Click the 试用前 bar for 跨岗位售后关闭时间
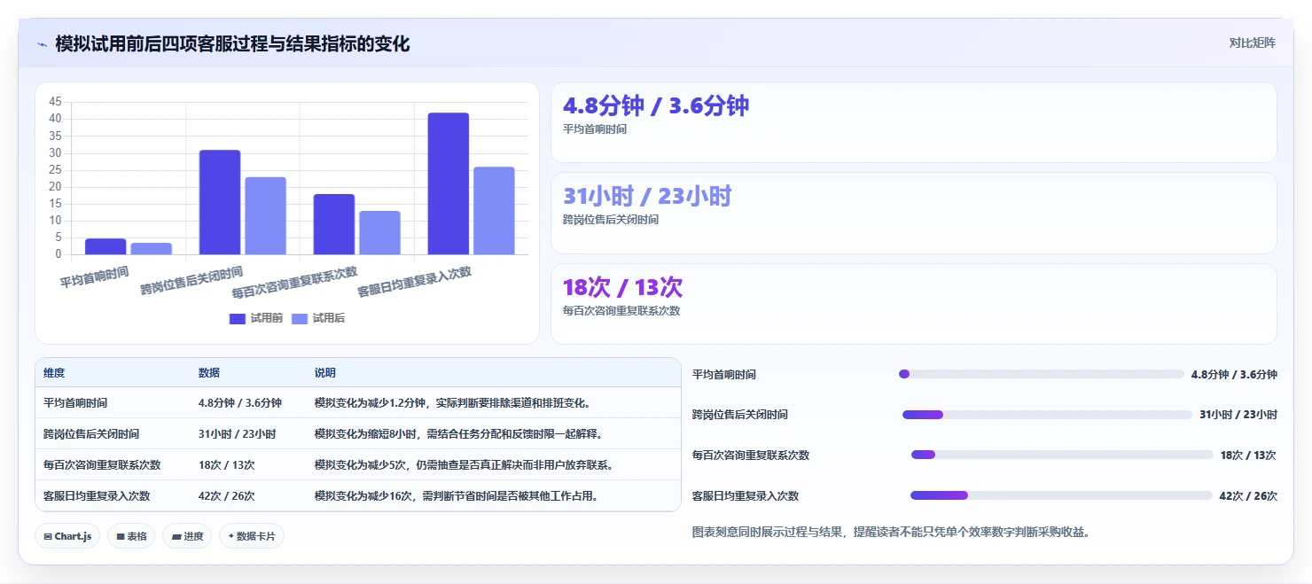The width and height of the screenshot is (1312, 584). tap(220, 203)
